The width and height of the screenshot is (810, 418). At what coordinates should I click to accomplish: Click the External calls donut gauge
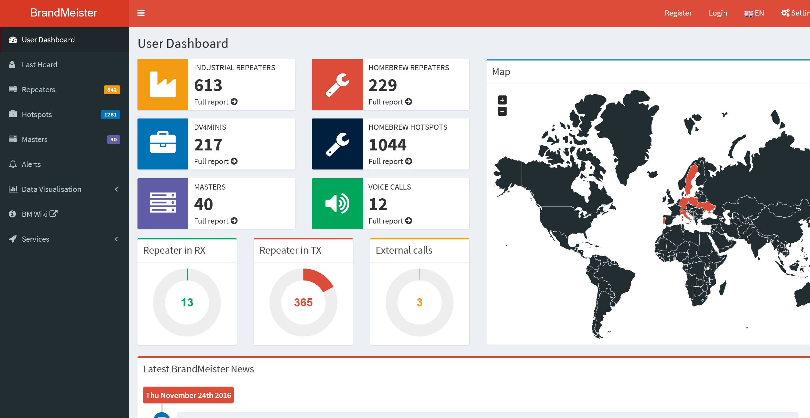coord(419,302)
